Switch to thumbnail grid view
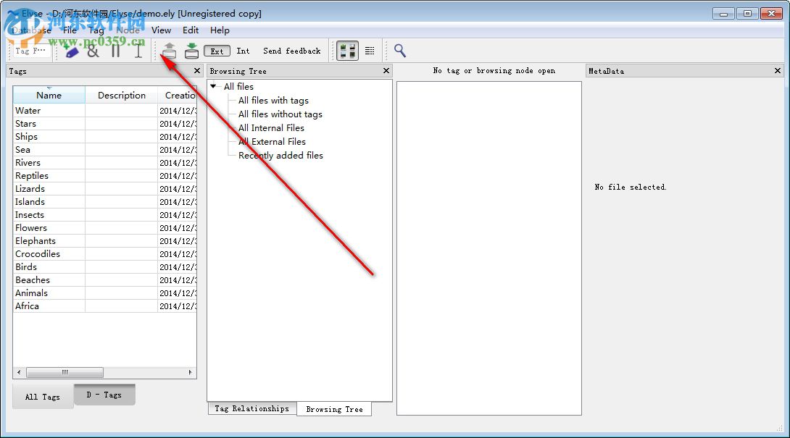Screen dimensions: 790x438 point(347,51)
